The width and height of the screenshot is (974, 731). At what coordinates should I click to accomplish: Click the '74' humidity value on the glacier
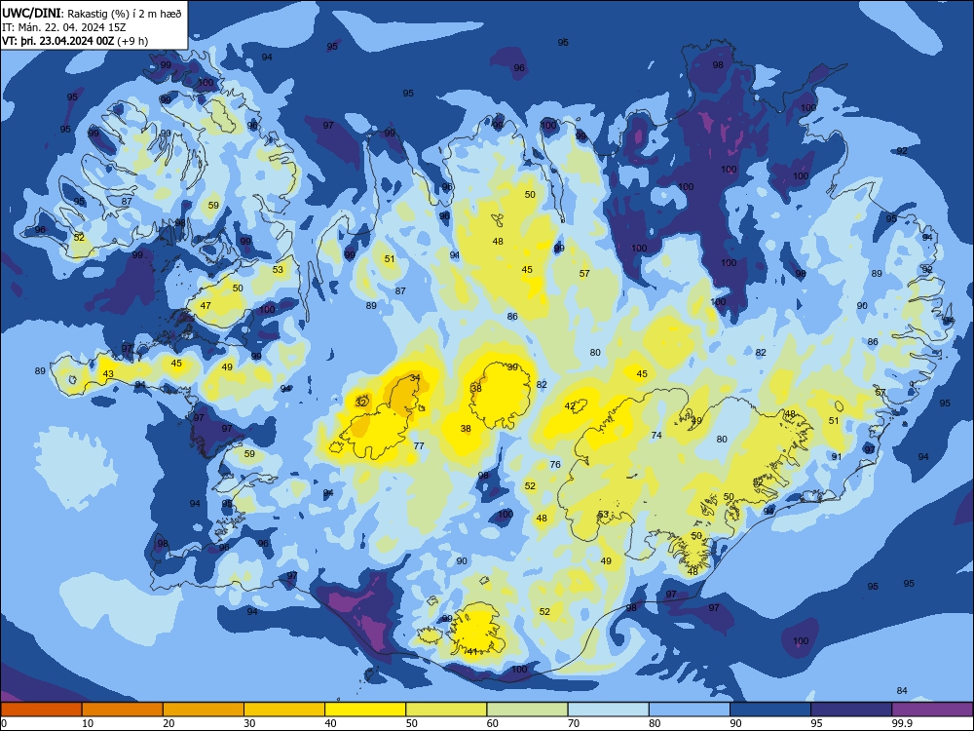tap(656, 435)
